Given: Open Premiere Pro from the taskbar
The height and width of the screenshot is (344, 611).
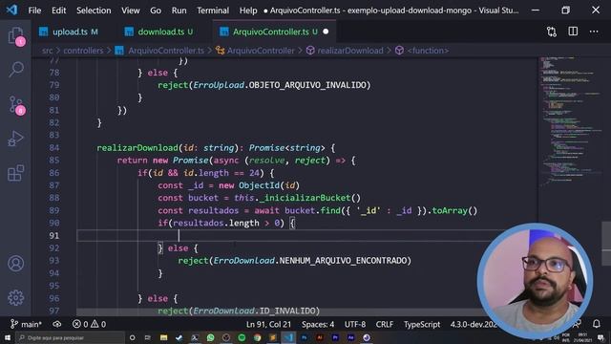Looking at the screenshot, I should tap(335, 337).
